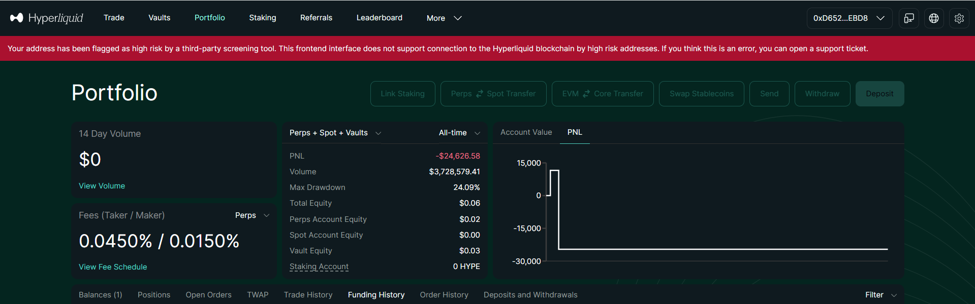Open the mobile device pairing icon
Screen dimensions: 975x304
908,18
